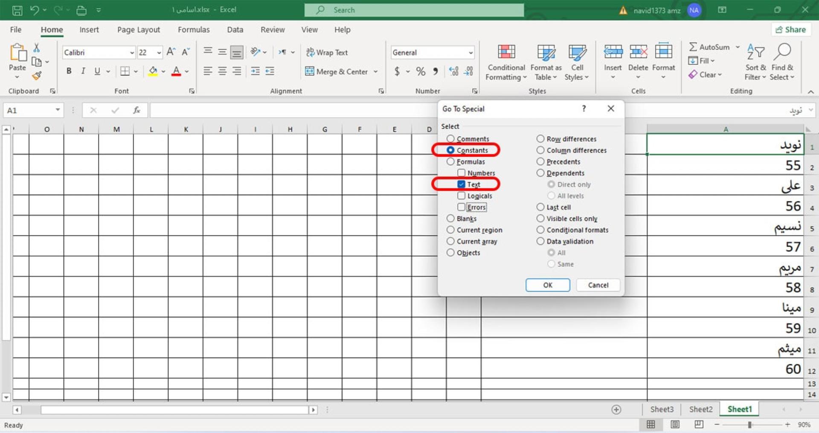Open the Name Box dropdown arrow
The image size is (819, 433).
pos(58,110)
